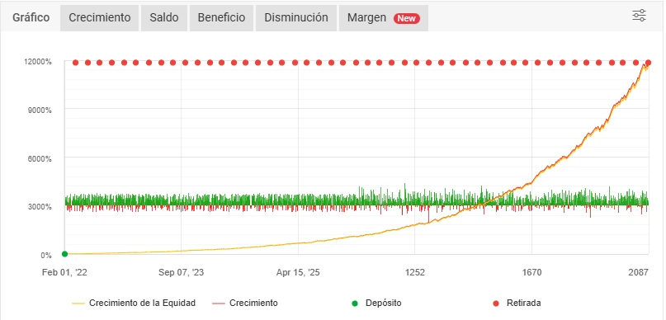Open the Margen tab
The image size is (666, 320).
[x=384, y=18]
